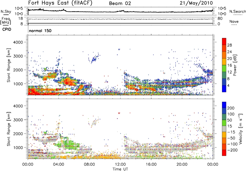
Task: Click the '80' Nave axis tick label
Action: pyautogui.click(x=220, y=19)
